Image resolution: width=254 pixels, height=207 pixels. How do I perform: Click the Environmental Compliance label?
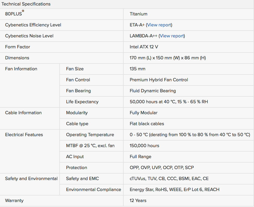[x=94, y=190]
